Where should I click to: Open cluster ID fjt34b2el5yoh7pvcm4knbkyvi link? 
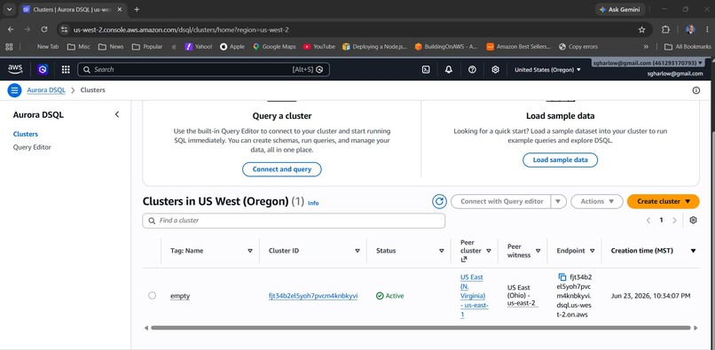click(313, 296)
